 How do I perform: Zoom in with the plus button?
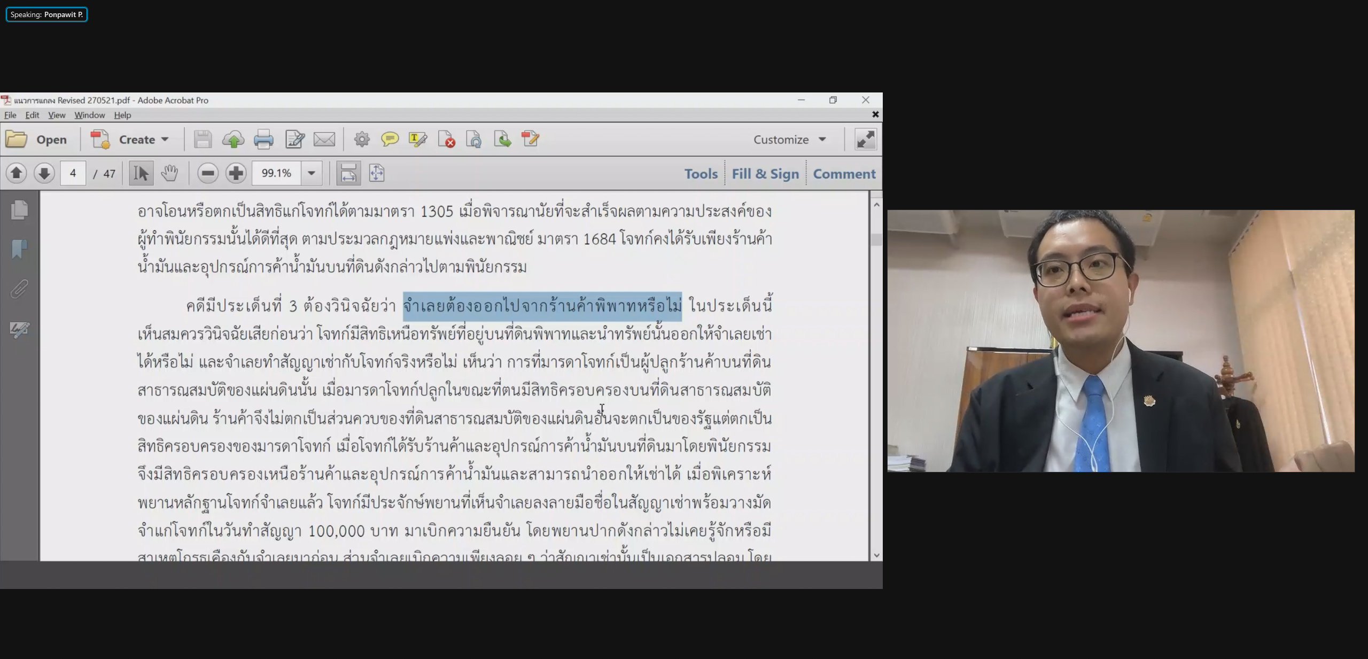pos(236,173)
